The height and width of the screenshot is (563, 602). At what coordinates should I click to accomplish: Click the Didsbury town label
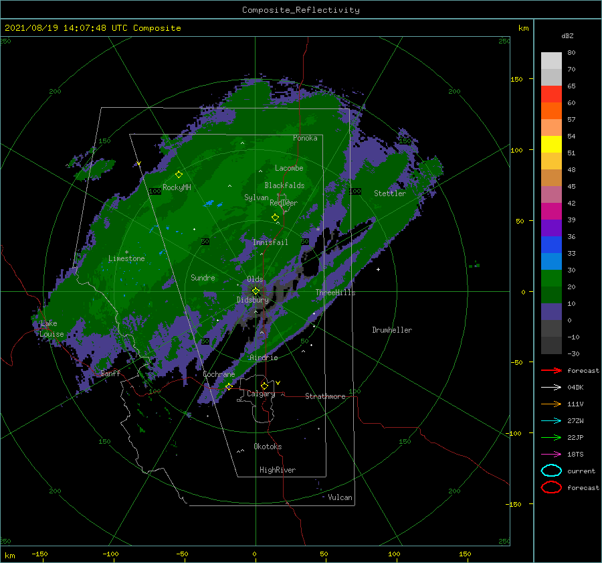pyautogui.click(x=253, y=300)
